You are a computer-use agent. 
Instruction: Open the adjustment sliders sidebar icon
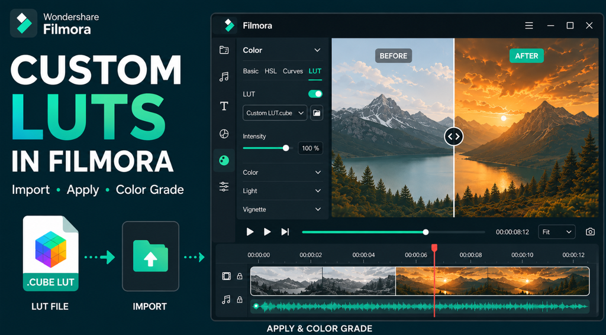(224, 187)
